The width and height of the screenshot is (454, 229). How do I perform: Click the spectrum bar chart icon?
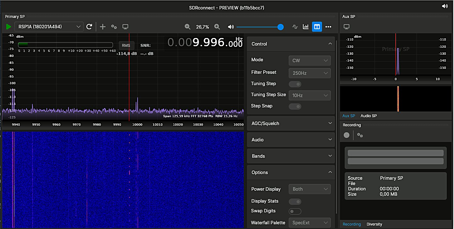tap(305, 27)
